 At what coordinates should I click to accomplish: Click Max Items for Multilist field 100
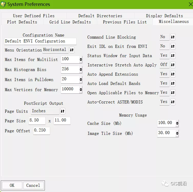coord(70,59)
